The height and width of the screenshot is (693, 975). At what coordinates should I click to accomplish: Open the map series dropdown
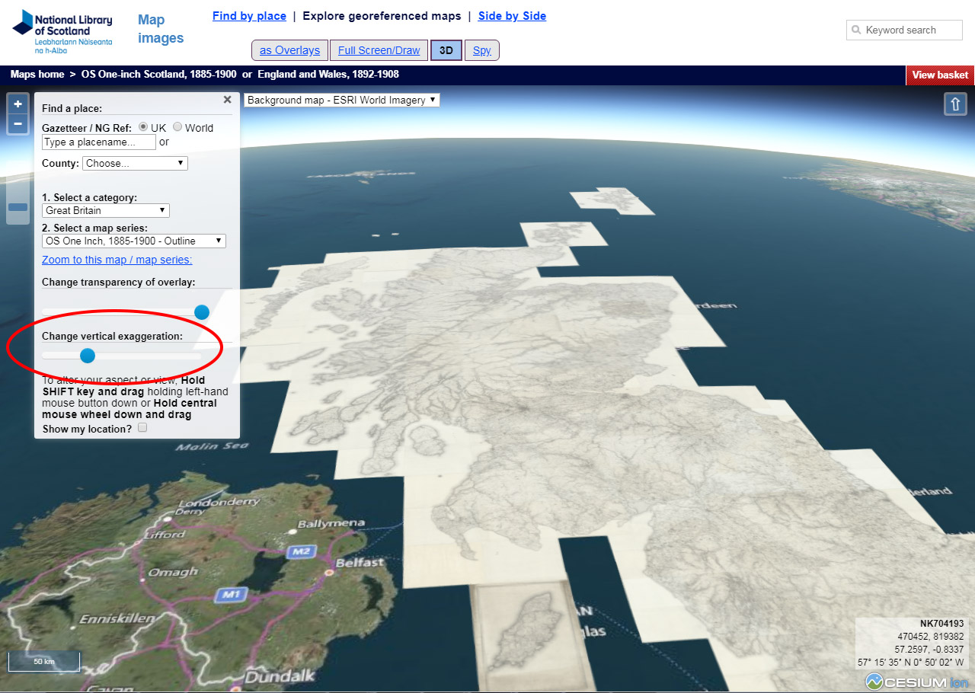point(133,241)
